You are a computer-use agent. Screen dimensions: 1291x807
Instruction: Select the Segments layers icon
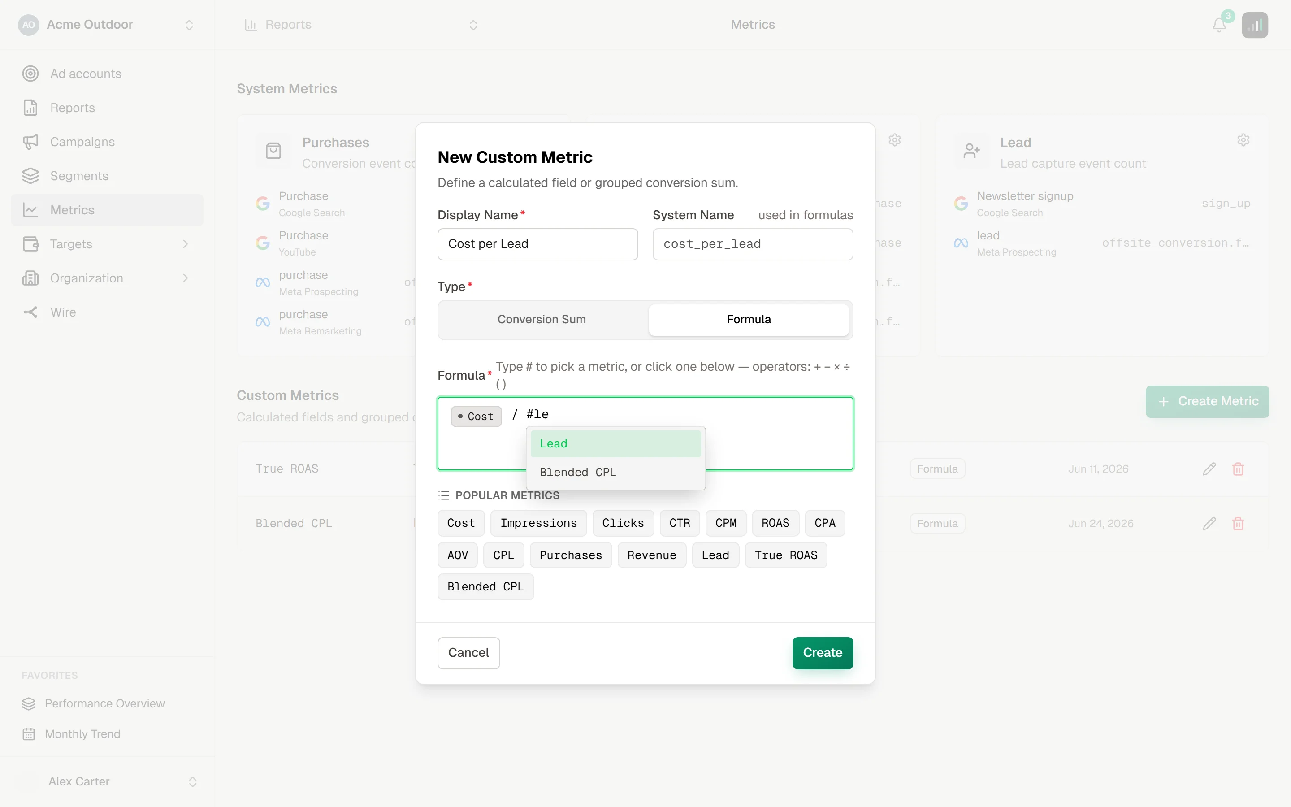30,176
